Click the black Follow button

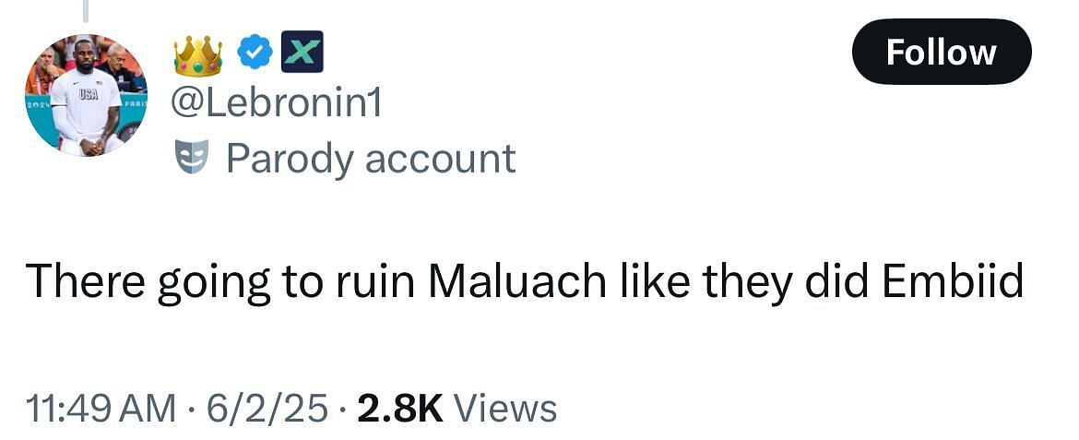(x=942, y=52)
